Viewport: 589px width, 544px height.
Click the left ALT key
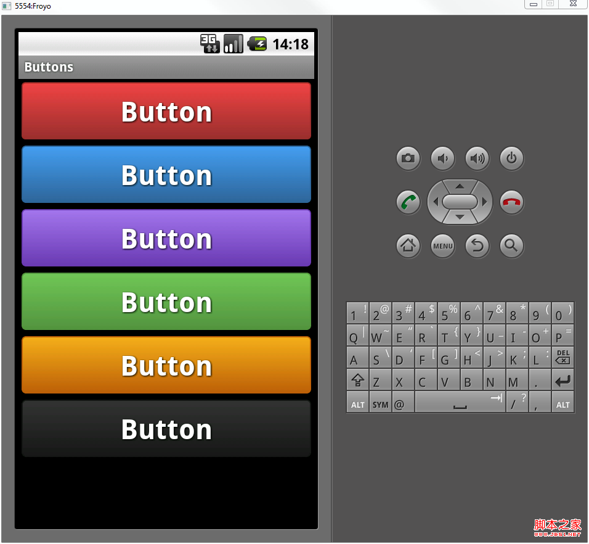click(357, 402)
